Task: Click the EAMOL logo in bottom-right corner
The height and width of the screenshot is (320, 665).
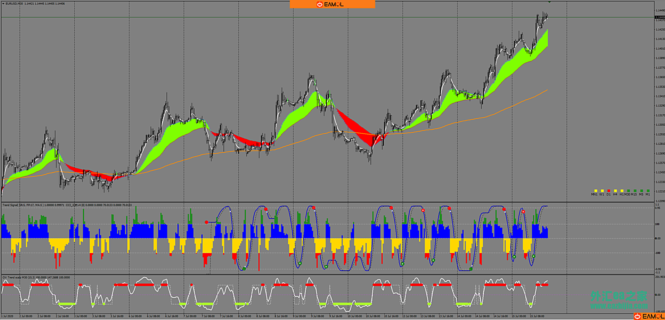Action: (x=649, y=316)
